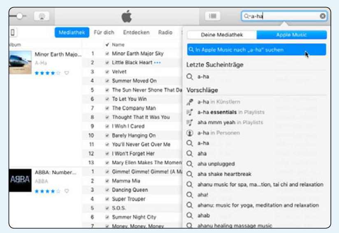
Task: Switch search scope to Deine Mediathek
Action: 222,35
